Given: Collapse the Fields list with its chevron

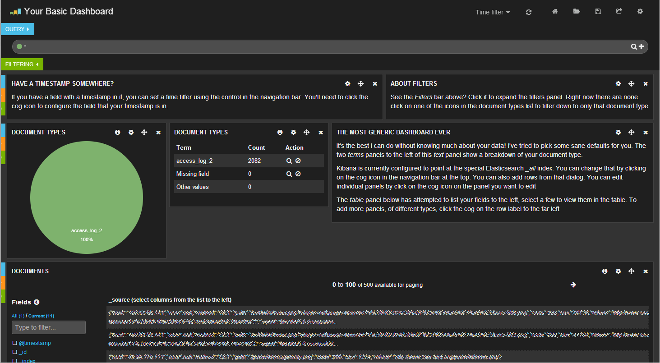Looking at the screenshot, I should coord(37,302).
